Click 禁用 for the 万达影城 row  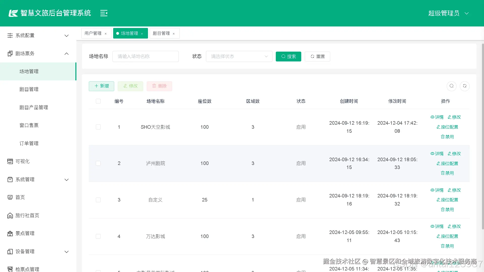(x=447, y=246)
